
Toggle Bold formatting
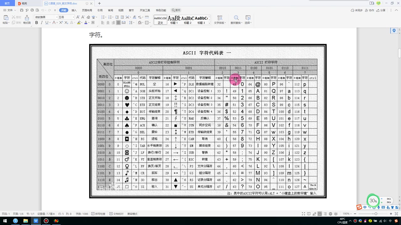click(x=37, y=22)
